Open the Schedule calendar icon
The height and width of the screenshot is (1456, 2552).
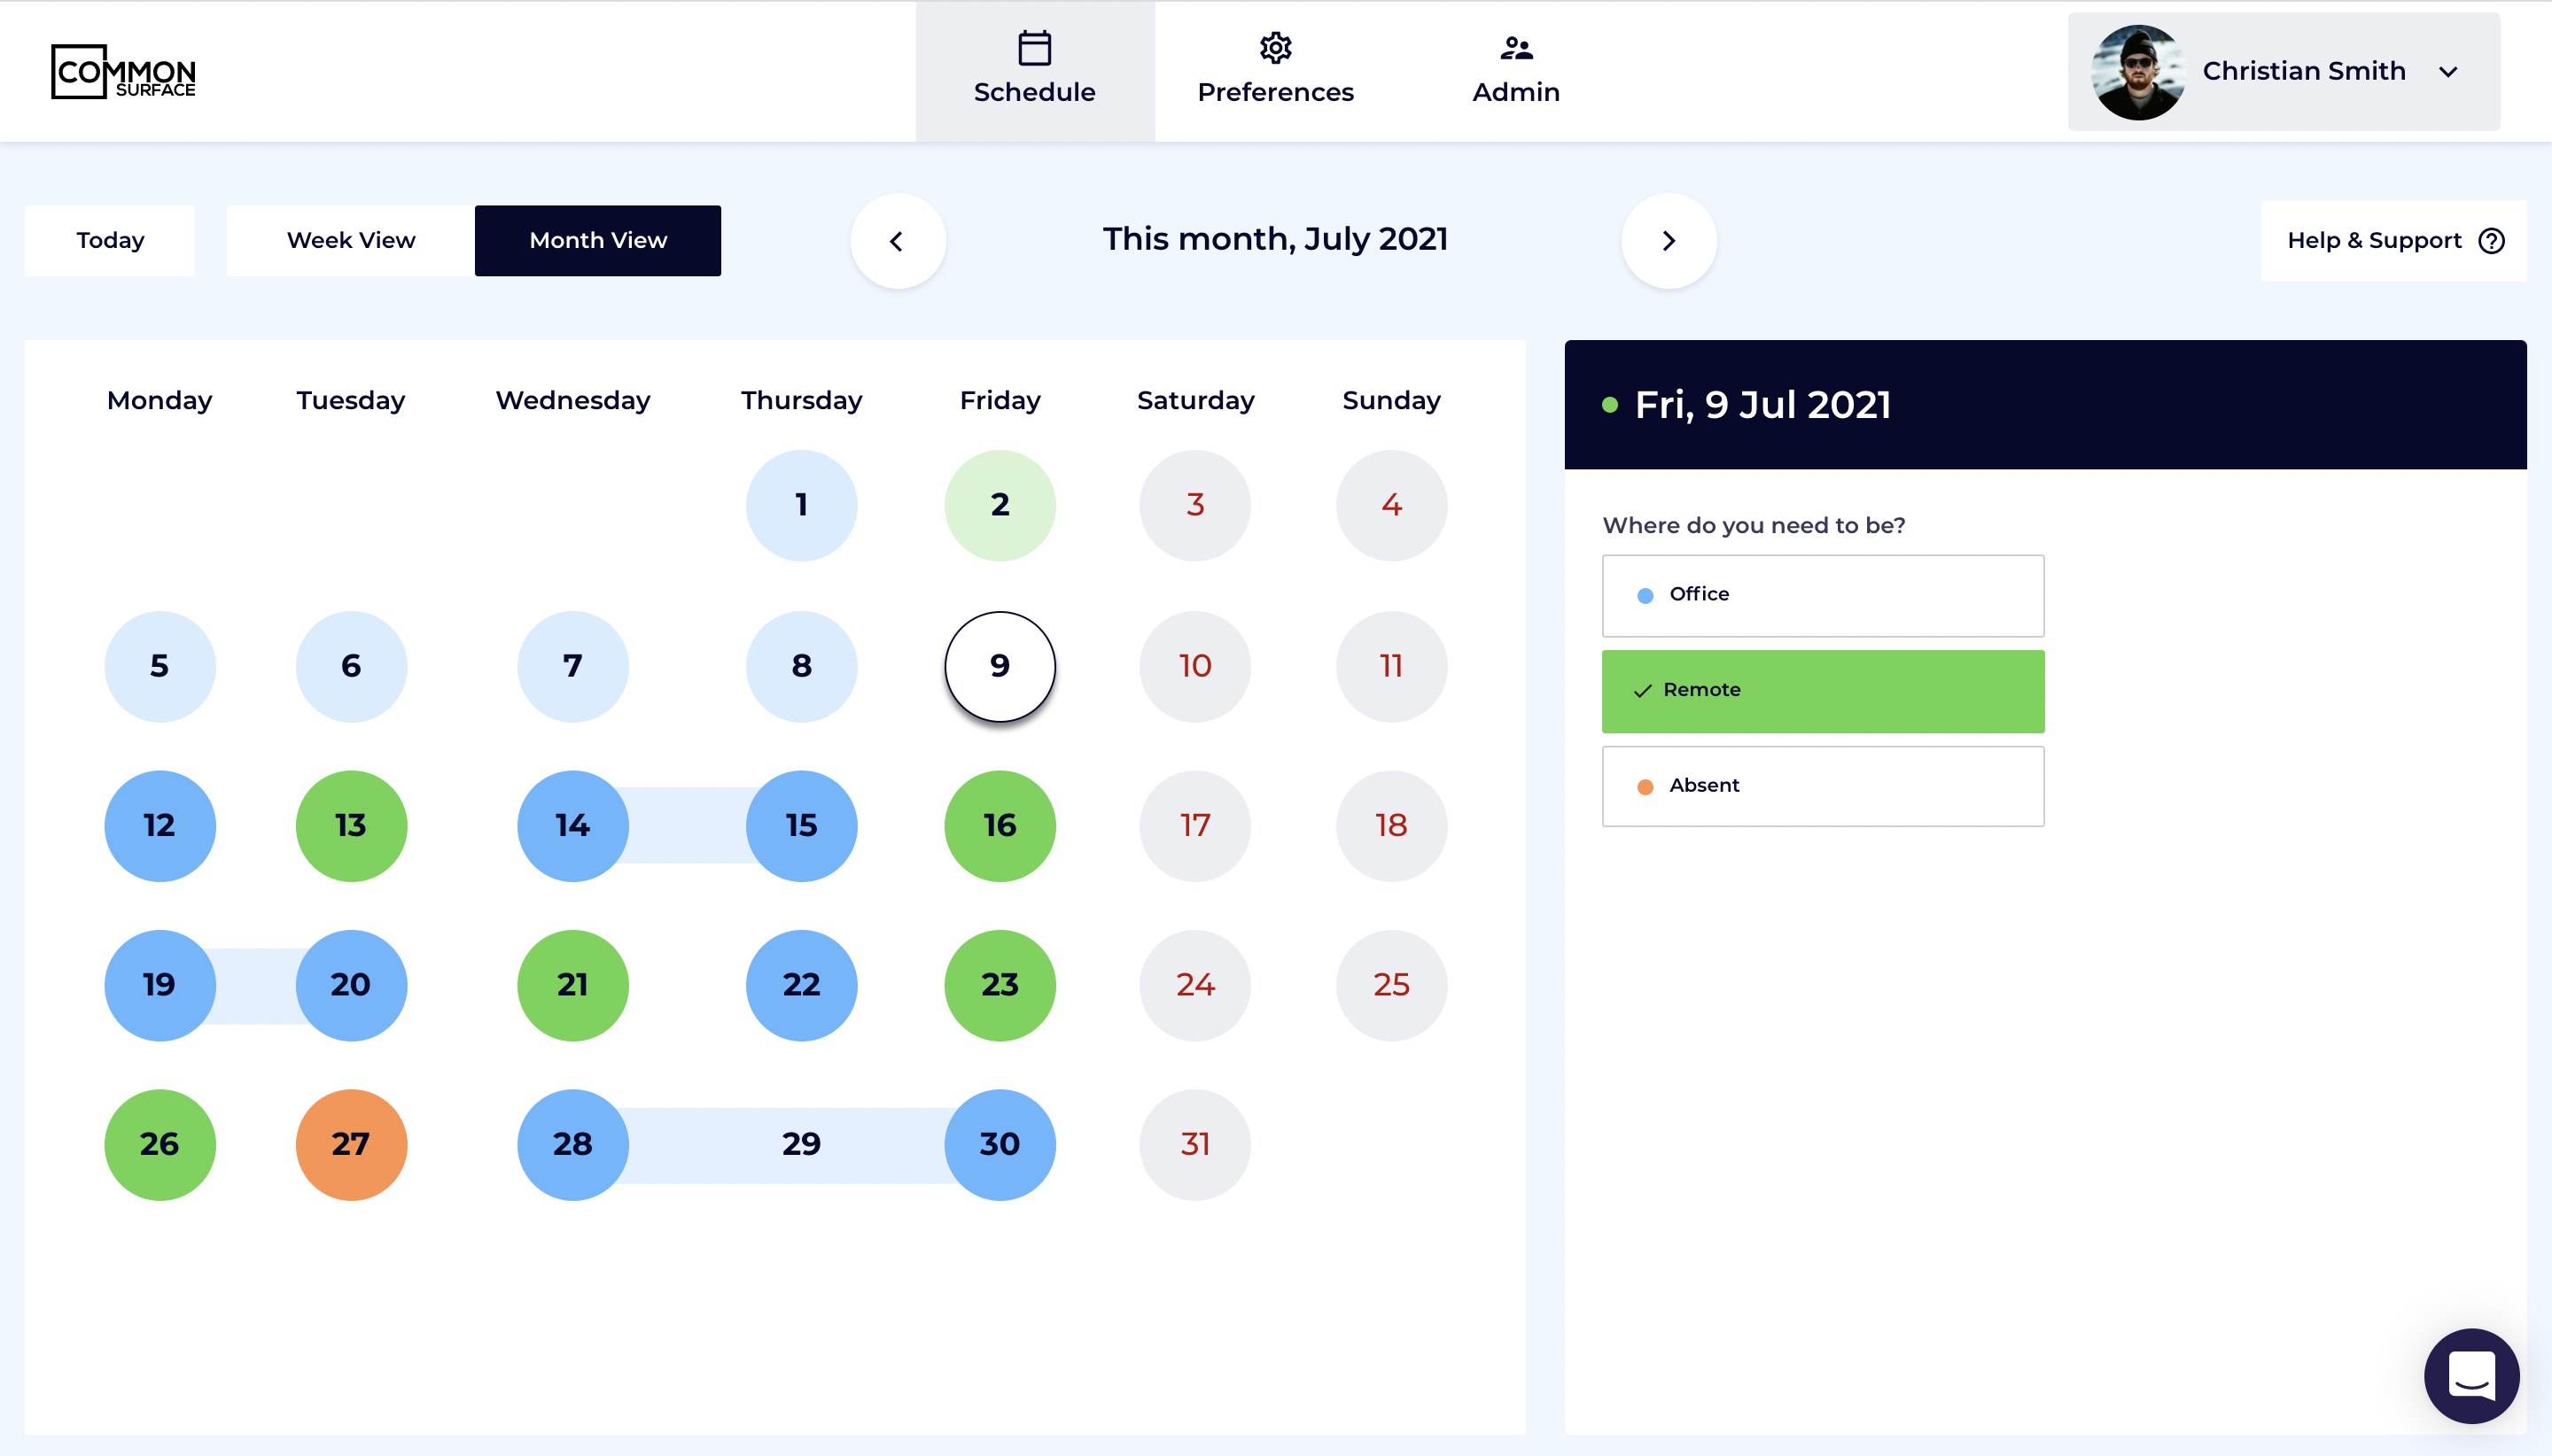coord(1033,47)
